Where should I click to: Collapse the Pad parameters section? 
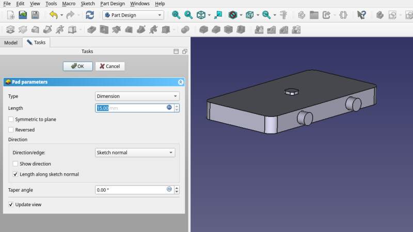coord(180,82)
